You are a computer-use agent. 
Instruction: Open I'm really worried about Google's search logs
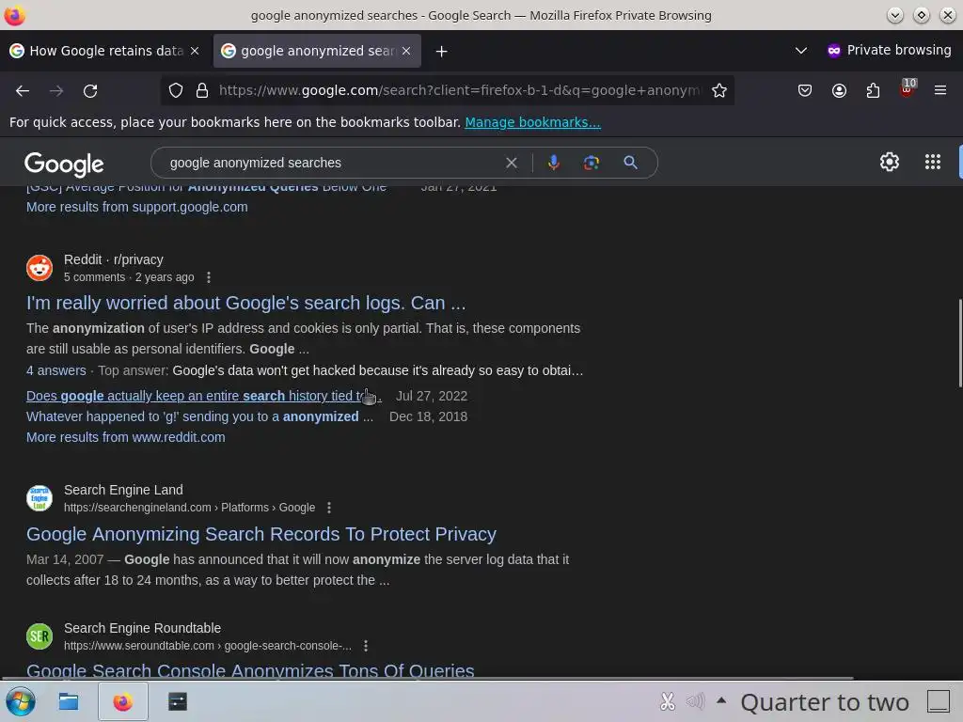point(245,303)
